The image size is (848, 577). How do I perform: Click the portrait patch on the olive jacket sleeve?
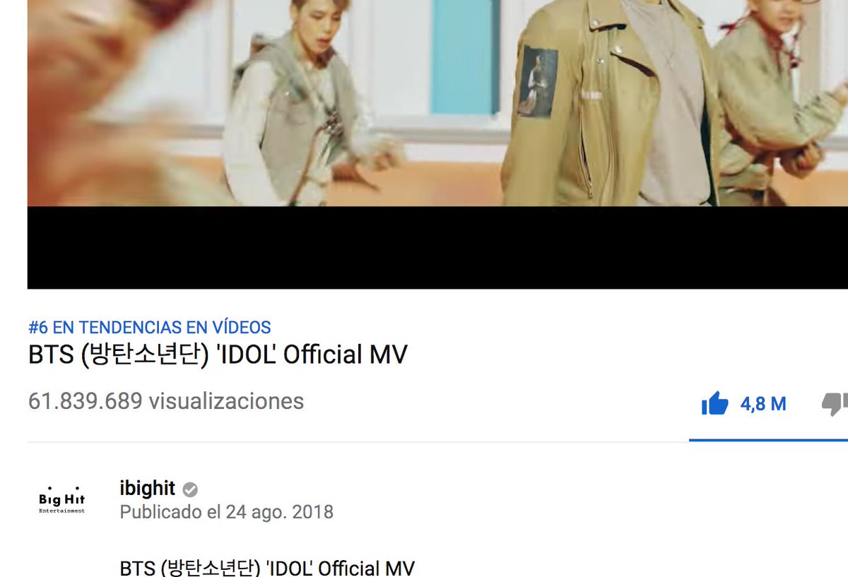(x=538, y=81)
